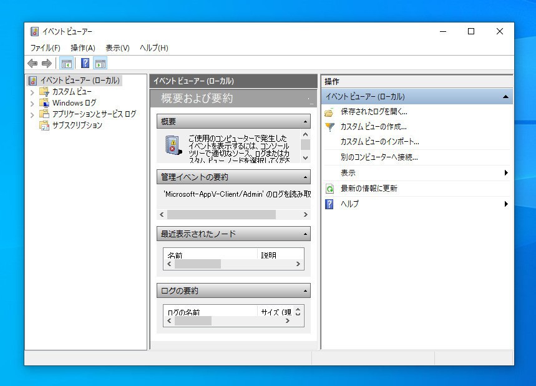Click the help icon beside ヘルプ in actions pane
Image resolution: width=536 pixels, height=386 pixels.
click(x=329, y=204)
